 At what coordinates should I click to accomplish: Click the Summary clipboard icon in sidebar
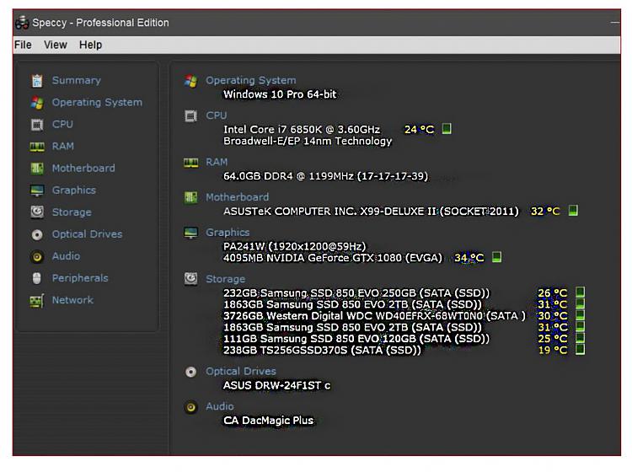(x=37, y=81)
